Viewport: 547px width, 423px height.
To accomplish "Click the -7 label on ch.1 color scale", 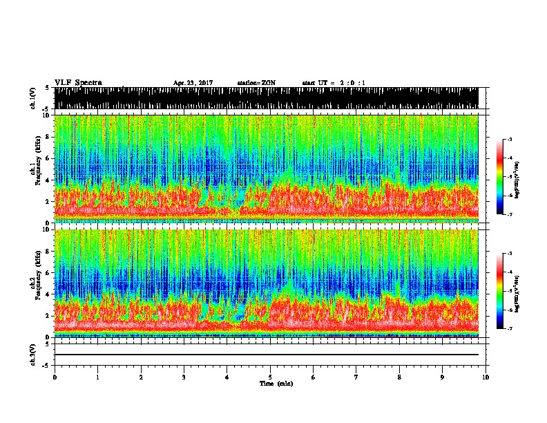I will [510, 214].
